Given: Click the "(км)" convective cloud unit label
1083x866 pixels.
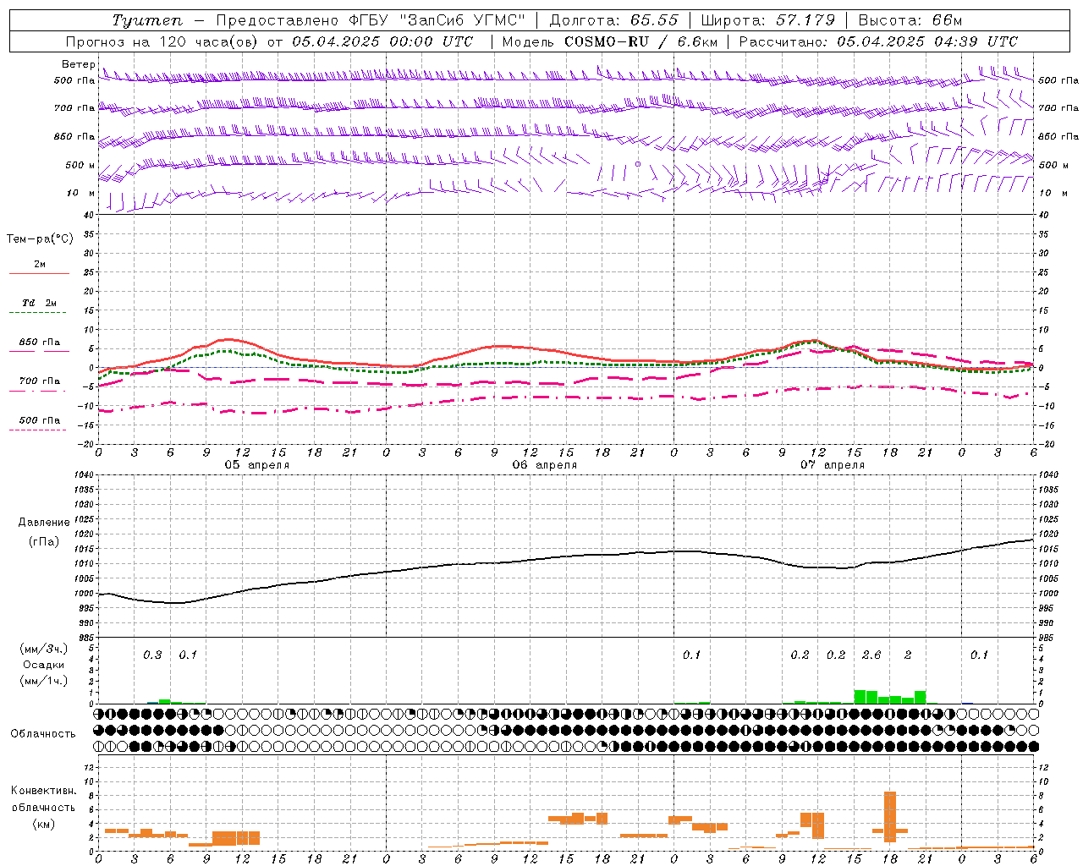Looking at the screenshot, I should (x=44, y=824).
